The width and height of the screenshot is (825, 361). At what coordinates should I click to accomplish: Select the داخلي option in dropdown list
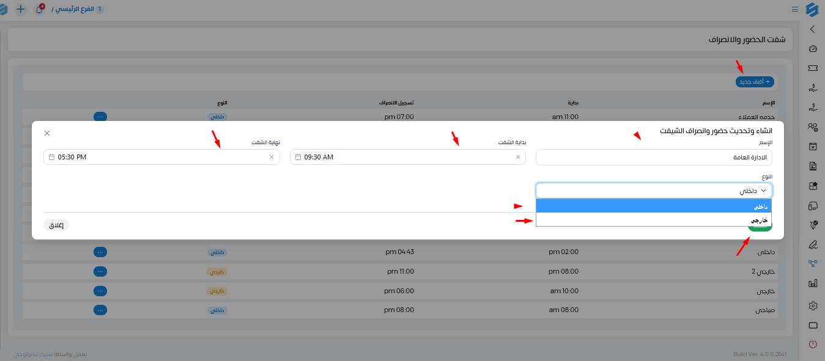point(654,206)
